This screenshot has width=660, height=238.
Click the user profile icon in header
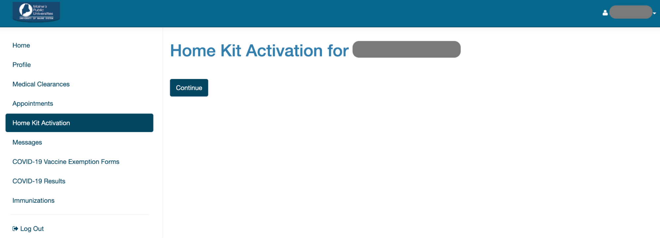[605, 13]
